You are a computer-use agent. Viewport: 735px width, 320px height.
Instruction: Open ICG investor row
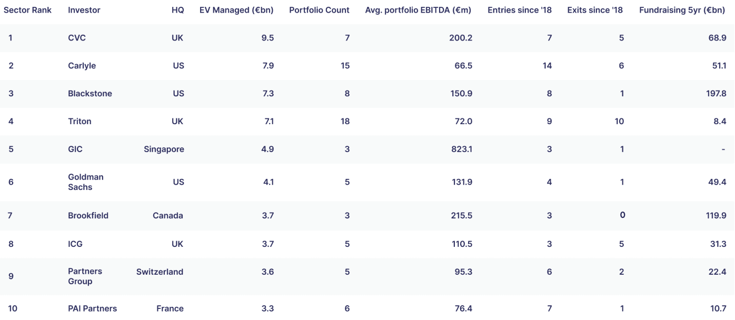75,244
